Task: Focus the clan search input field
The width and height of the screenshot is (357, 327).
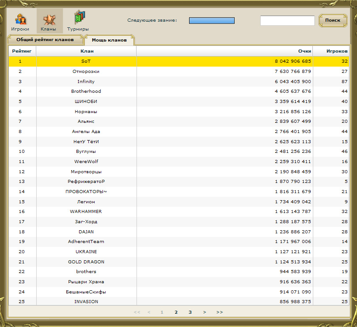Action: (x=287, y=20)
